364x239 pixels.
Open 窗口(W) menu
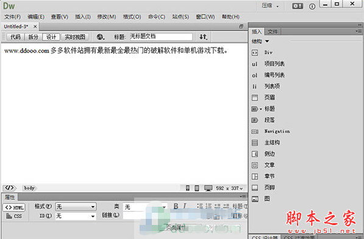[x=205, y=17]
